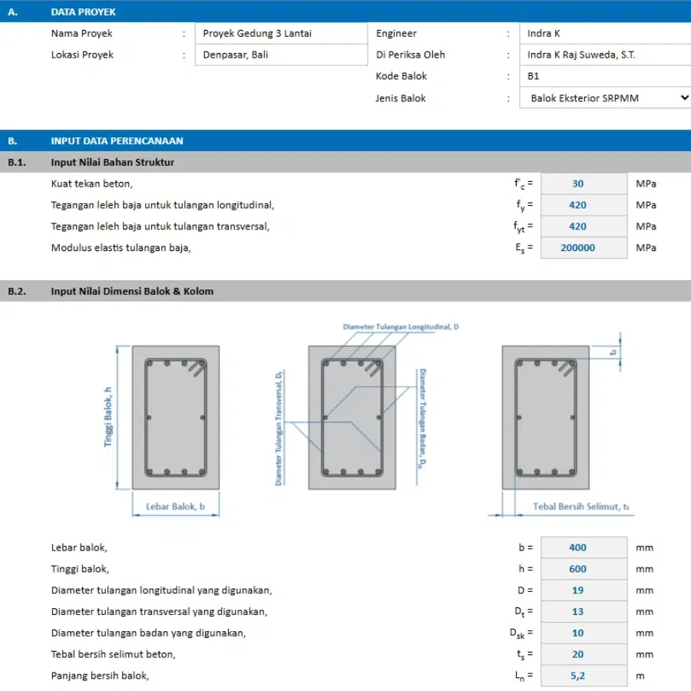Image resolution: width=691 pixels, height=691 pixels.
Task: Edit the Di Periksa Oleh field
Action: [x=605, y=55]
